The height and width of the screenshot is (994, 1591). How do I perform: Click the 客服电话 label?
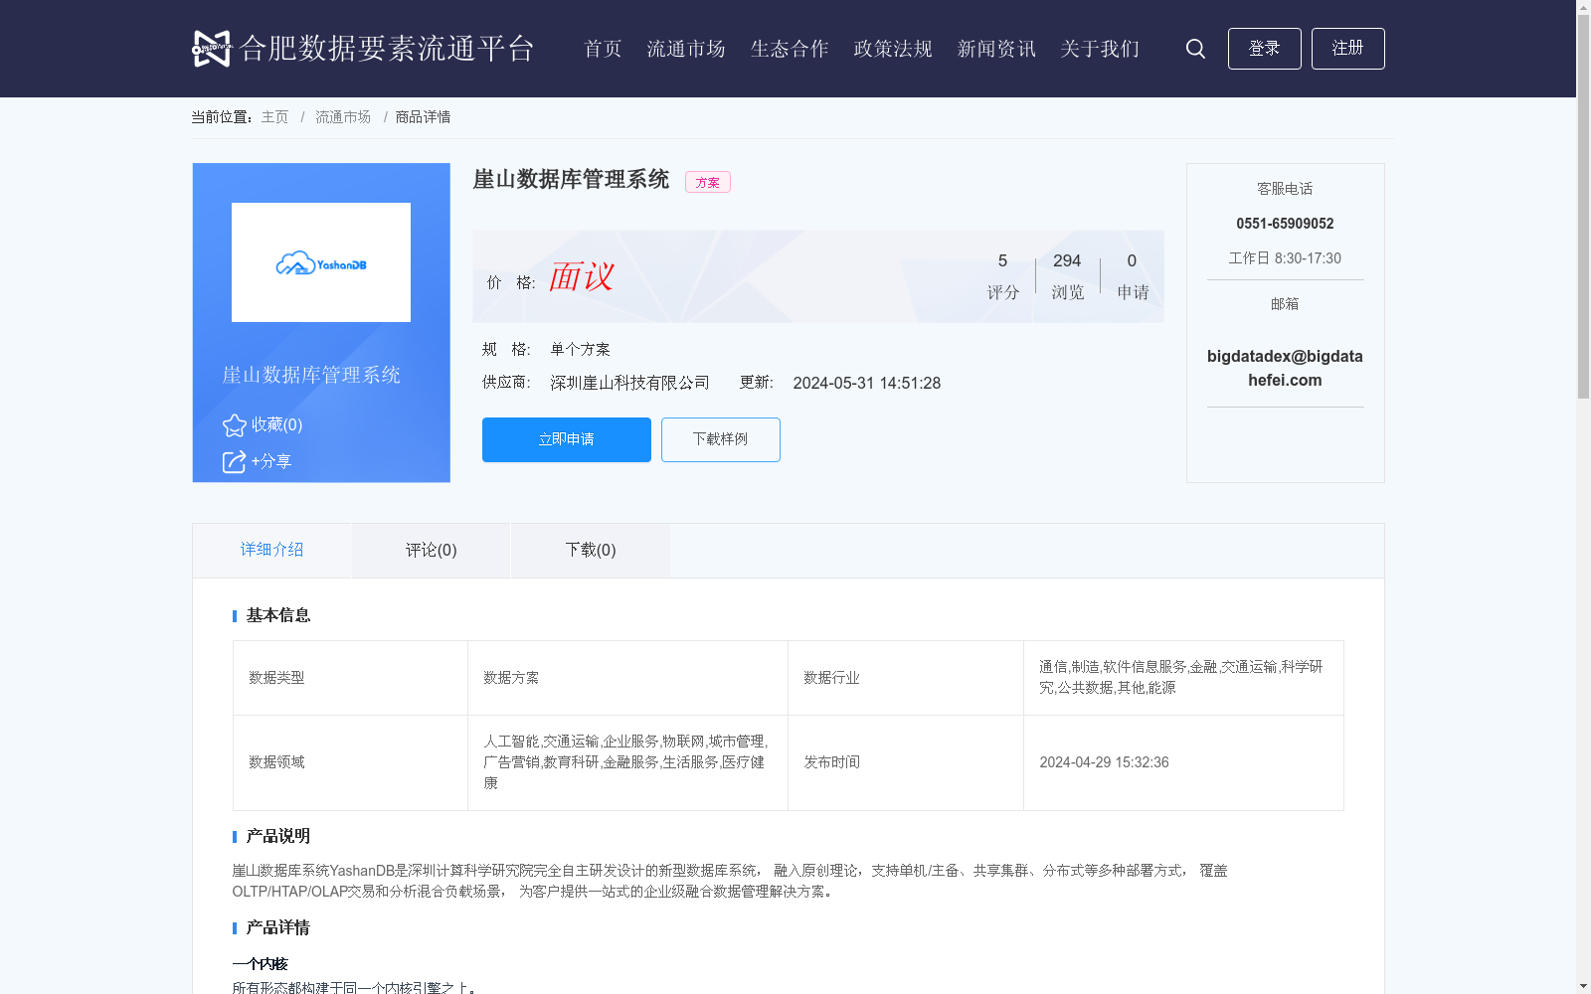tap(1285, 189)
